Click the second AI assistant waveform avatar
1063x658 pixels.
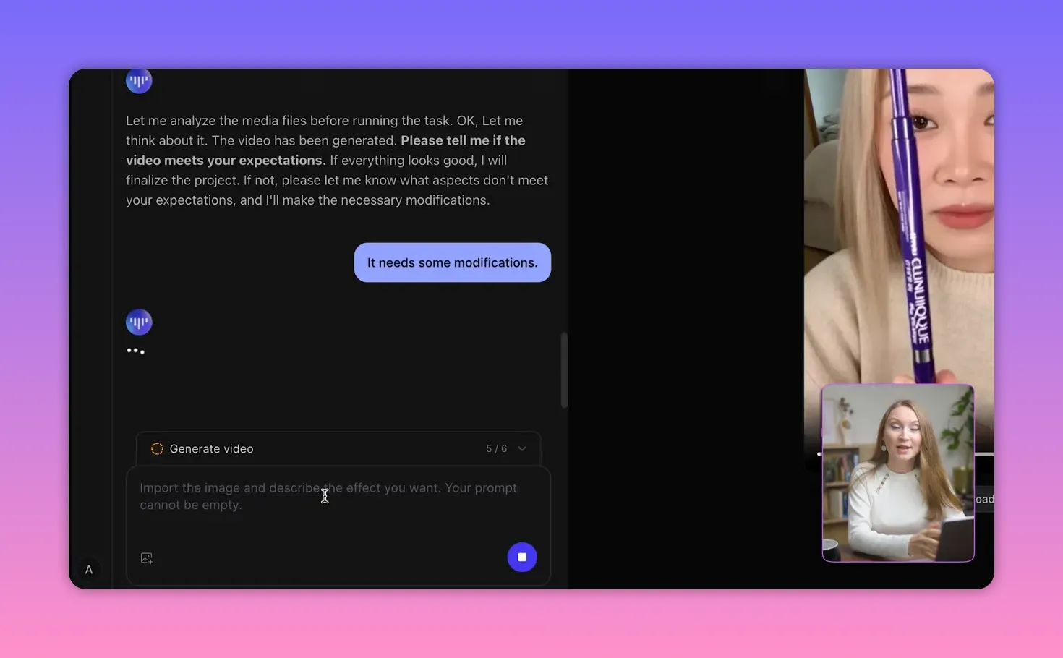tap(138, 321)
